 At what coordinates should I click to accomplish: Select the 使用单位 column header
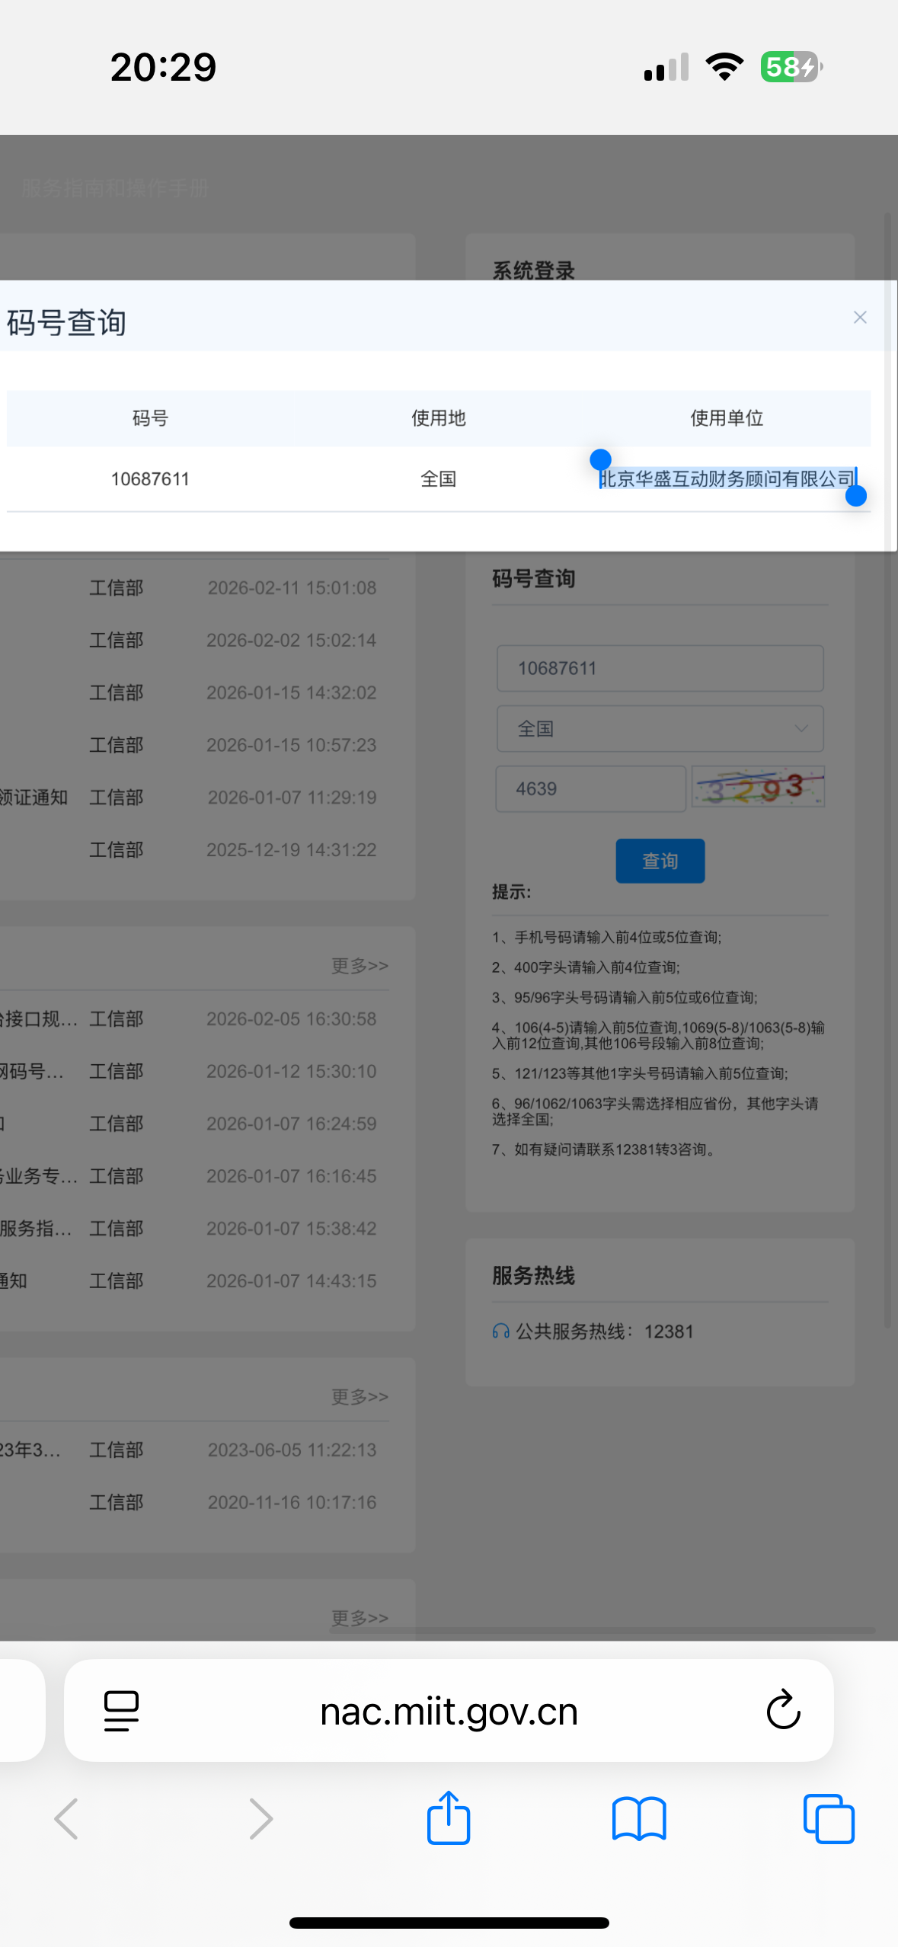[726, 418]
